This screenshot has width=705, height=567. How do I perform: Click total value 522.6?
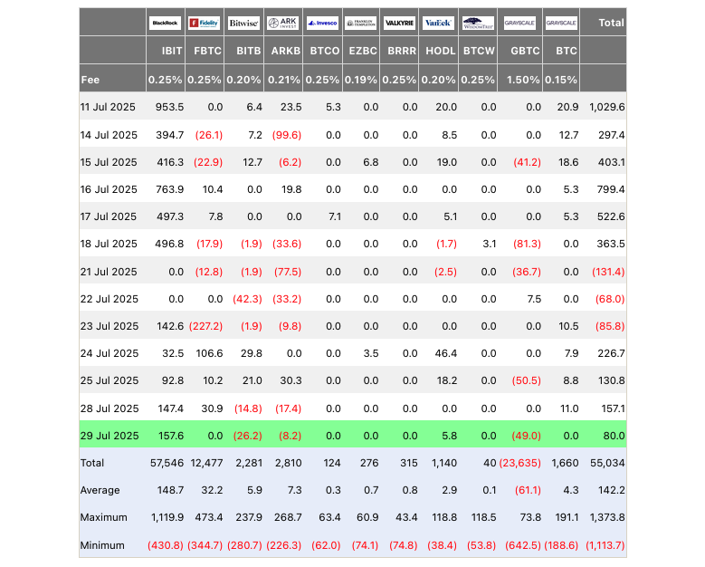pos(611,216)
